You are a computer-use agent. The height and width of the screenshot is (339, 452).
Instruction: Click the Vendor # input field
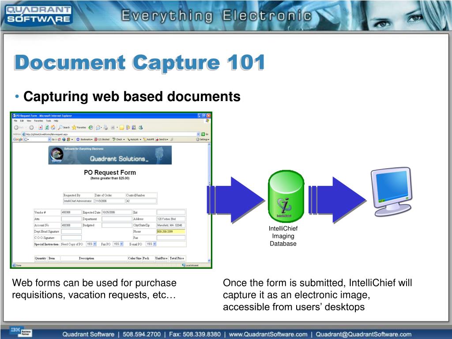[x=71, y=212]
